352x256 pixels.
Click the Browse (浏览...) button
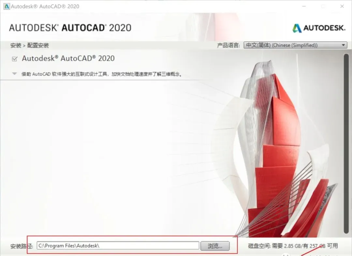[x=215, y=246]
